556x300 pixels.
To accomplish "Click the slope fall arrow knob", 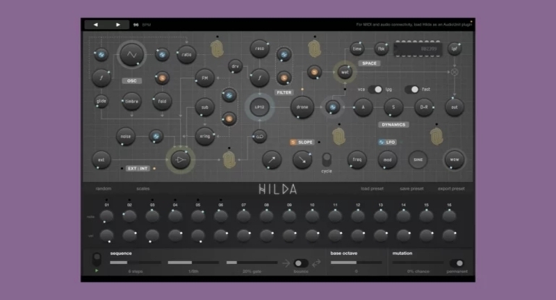I will [302, 160].
